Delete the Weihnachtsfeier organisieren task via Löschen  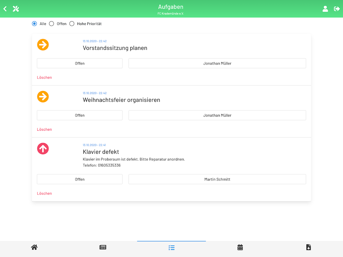point(44,129)
